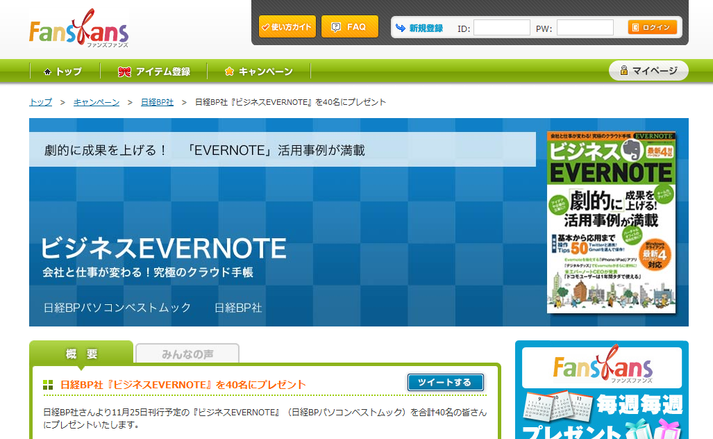Click the green squares icon beside campaign title
Image resolution: width=713 pixels, height=439 pixels.
point(48,385)
